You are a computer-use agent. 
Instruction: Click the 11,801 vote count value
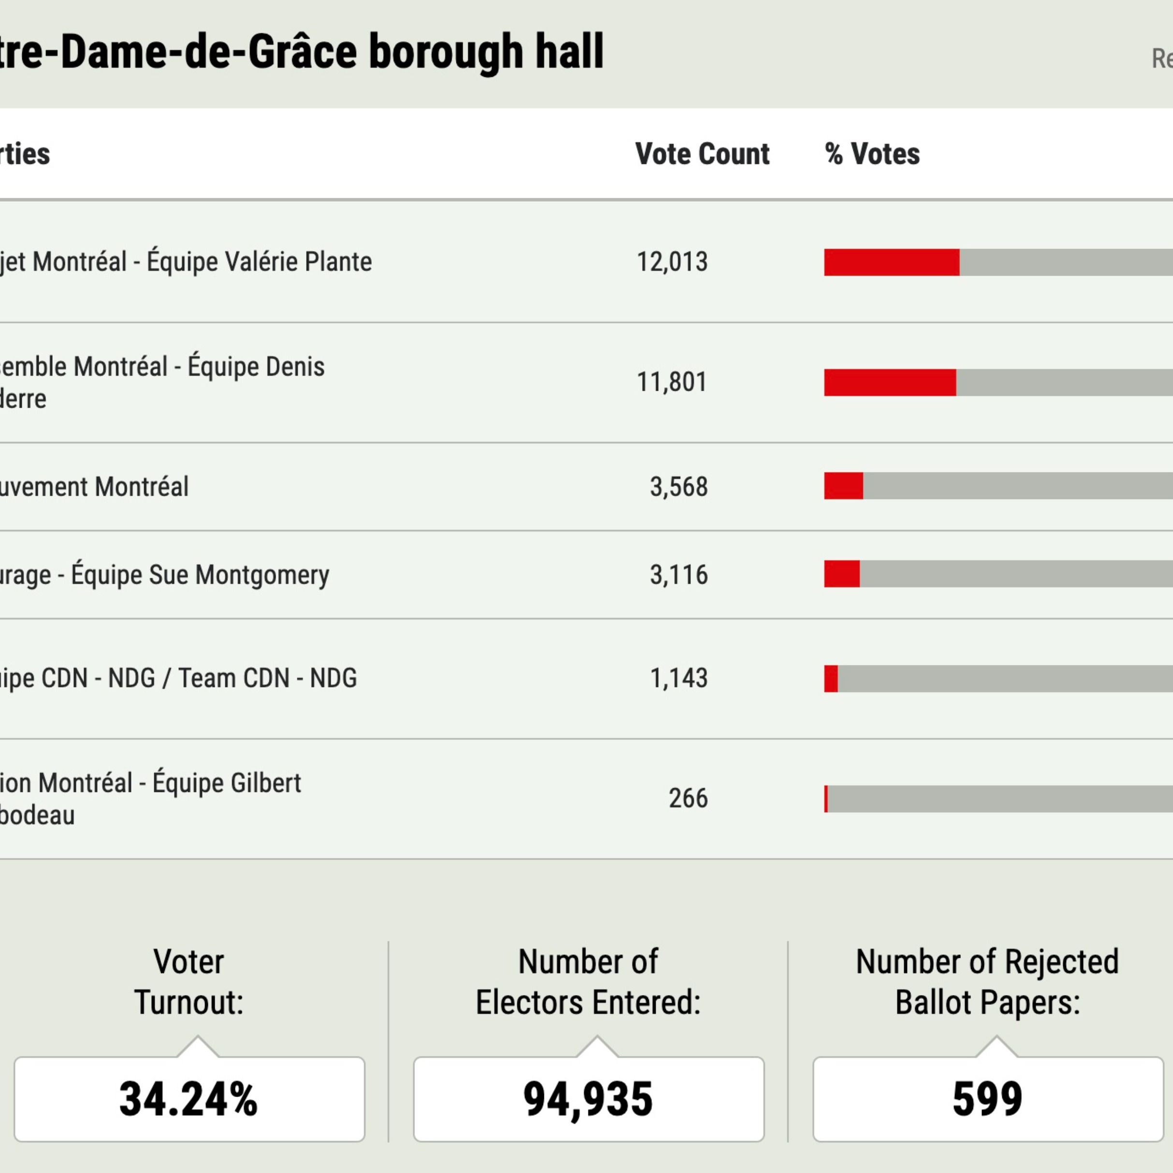tap(672, 382)
